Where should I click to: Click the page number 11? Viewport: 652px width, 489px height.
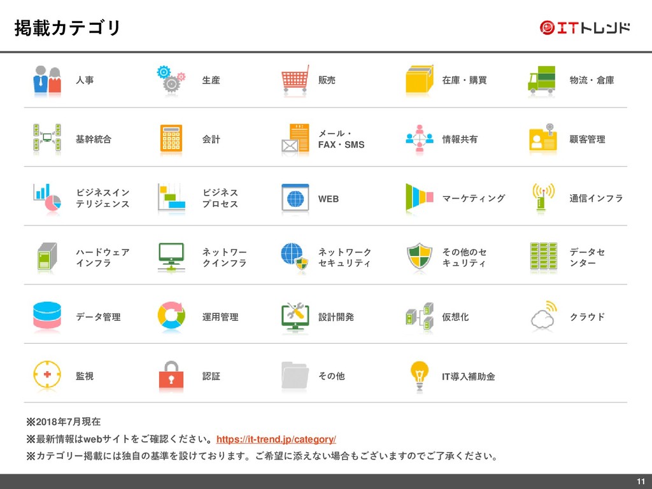click(x=641, y=481)
